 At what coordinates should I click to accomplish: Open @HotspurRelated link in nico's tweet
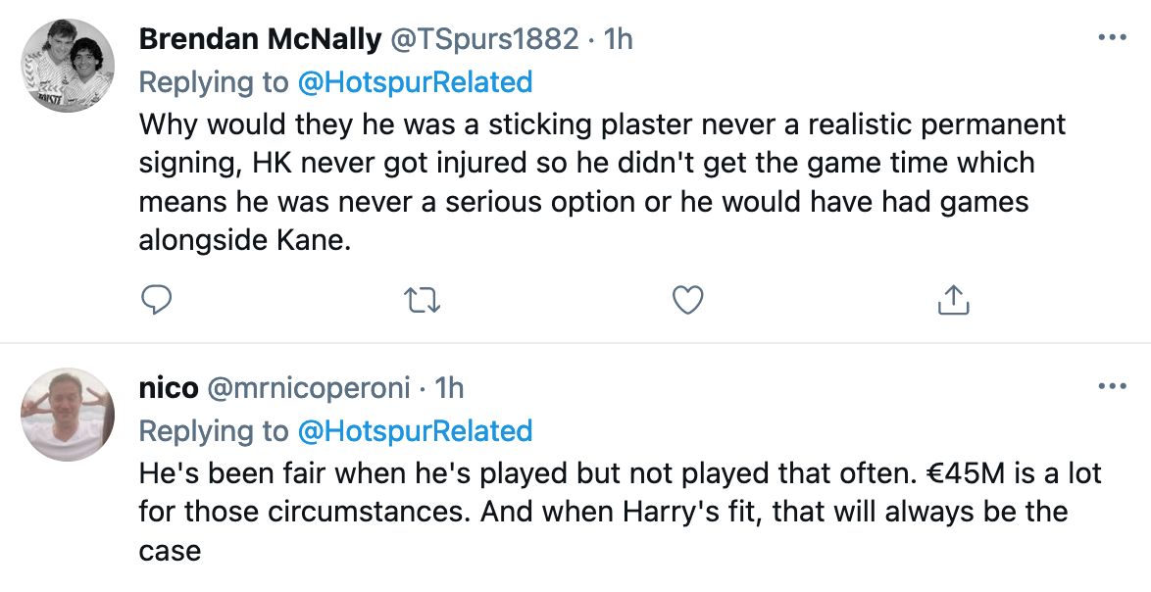[x=416, y=431]
